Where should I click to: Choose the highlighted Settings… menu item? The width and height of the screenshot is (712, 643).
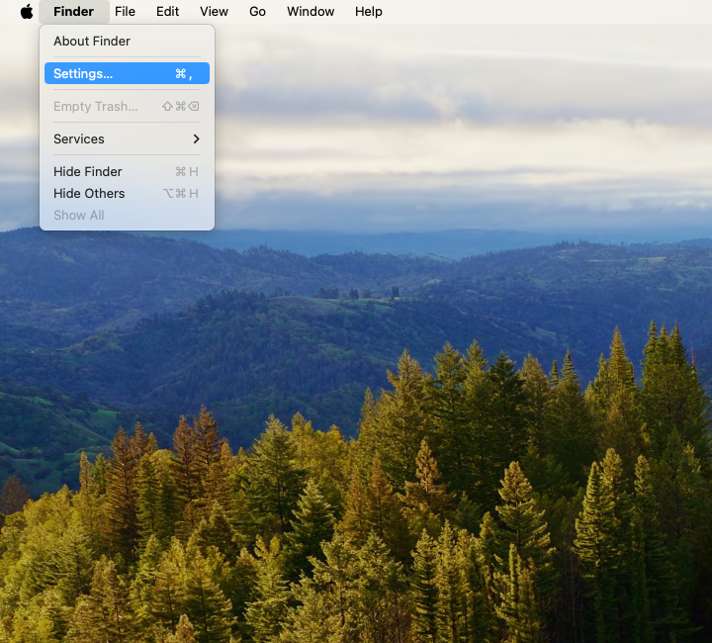point(83,73)
